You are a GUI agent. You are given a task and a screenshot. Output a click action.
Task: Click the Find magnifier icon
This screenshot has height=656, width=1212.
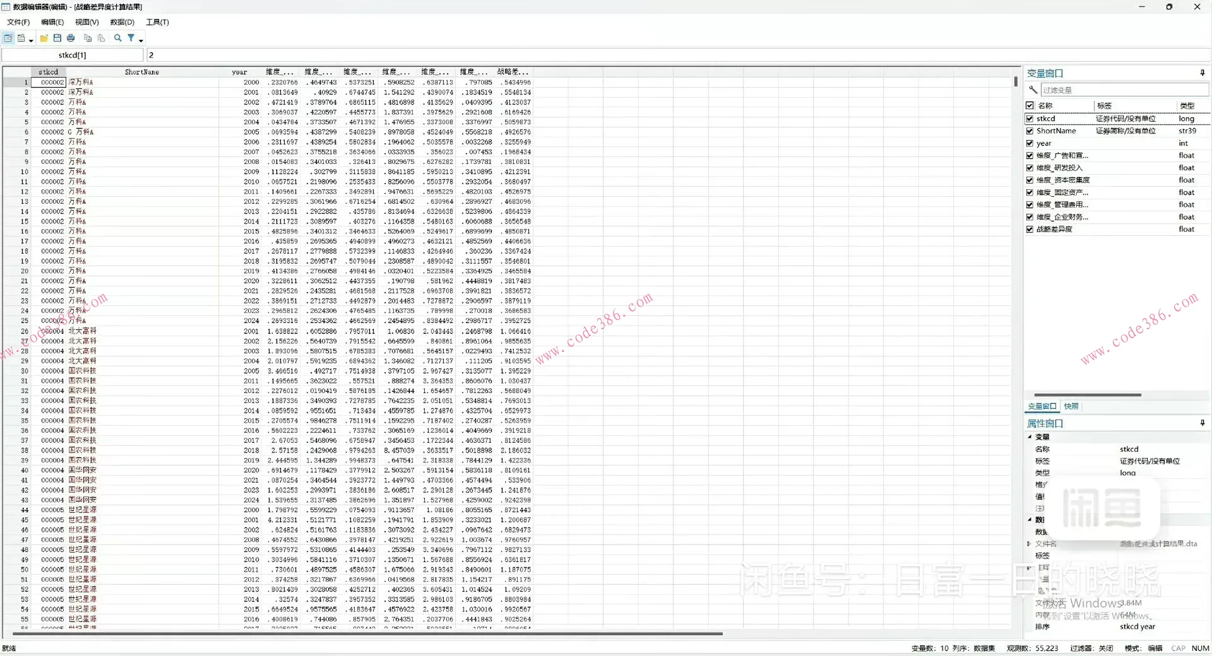click(117, 38)
